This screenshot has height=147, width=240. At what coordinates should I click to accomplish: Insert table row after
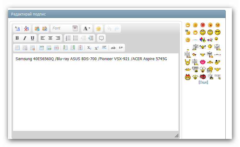pos(49,48)
